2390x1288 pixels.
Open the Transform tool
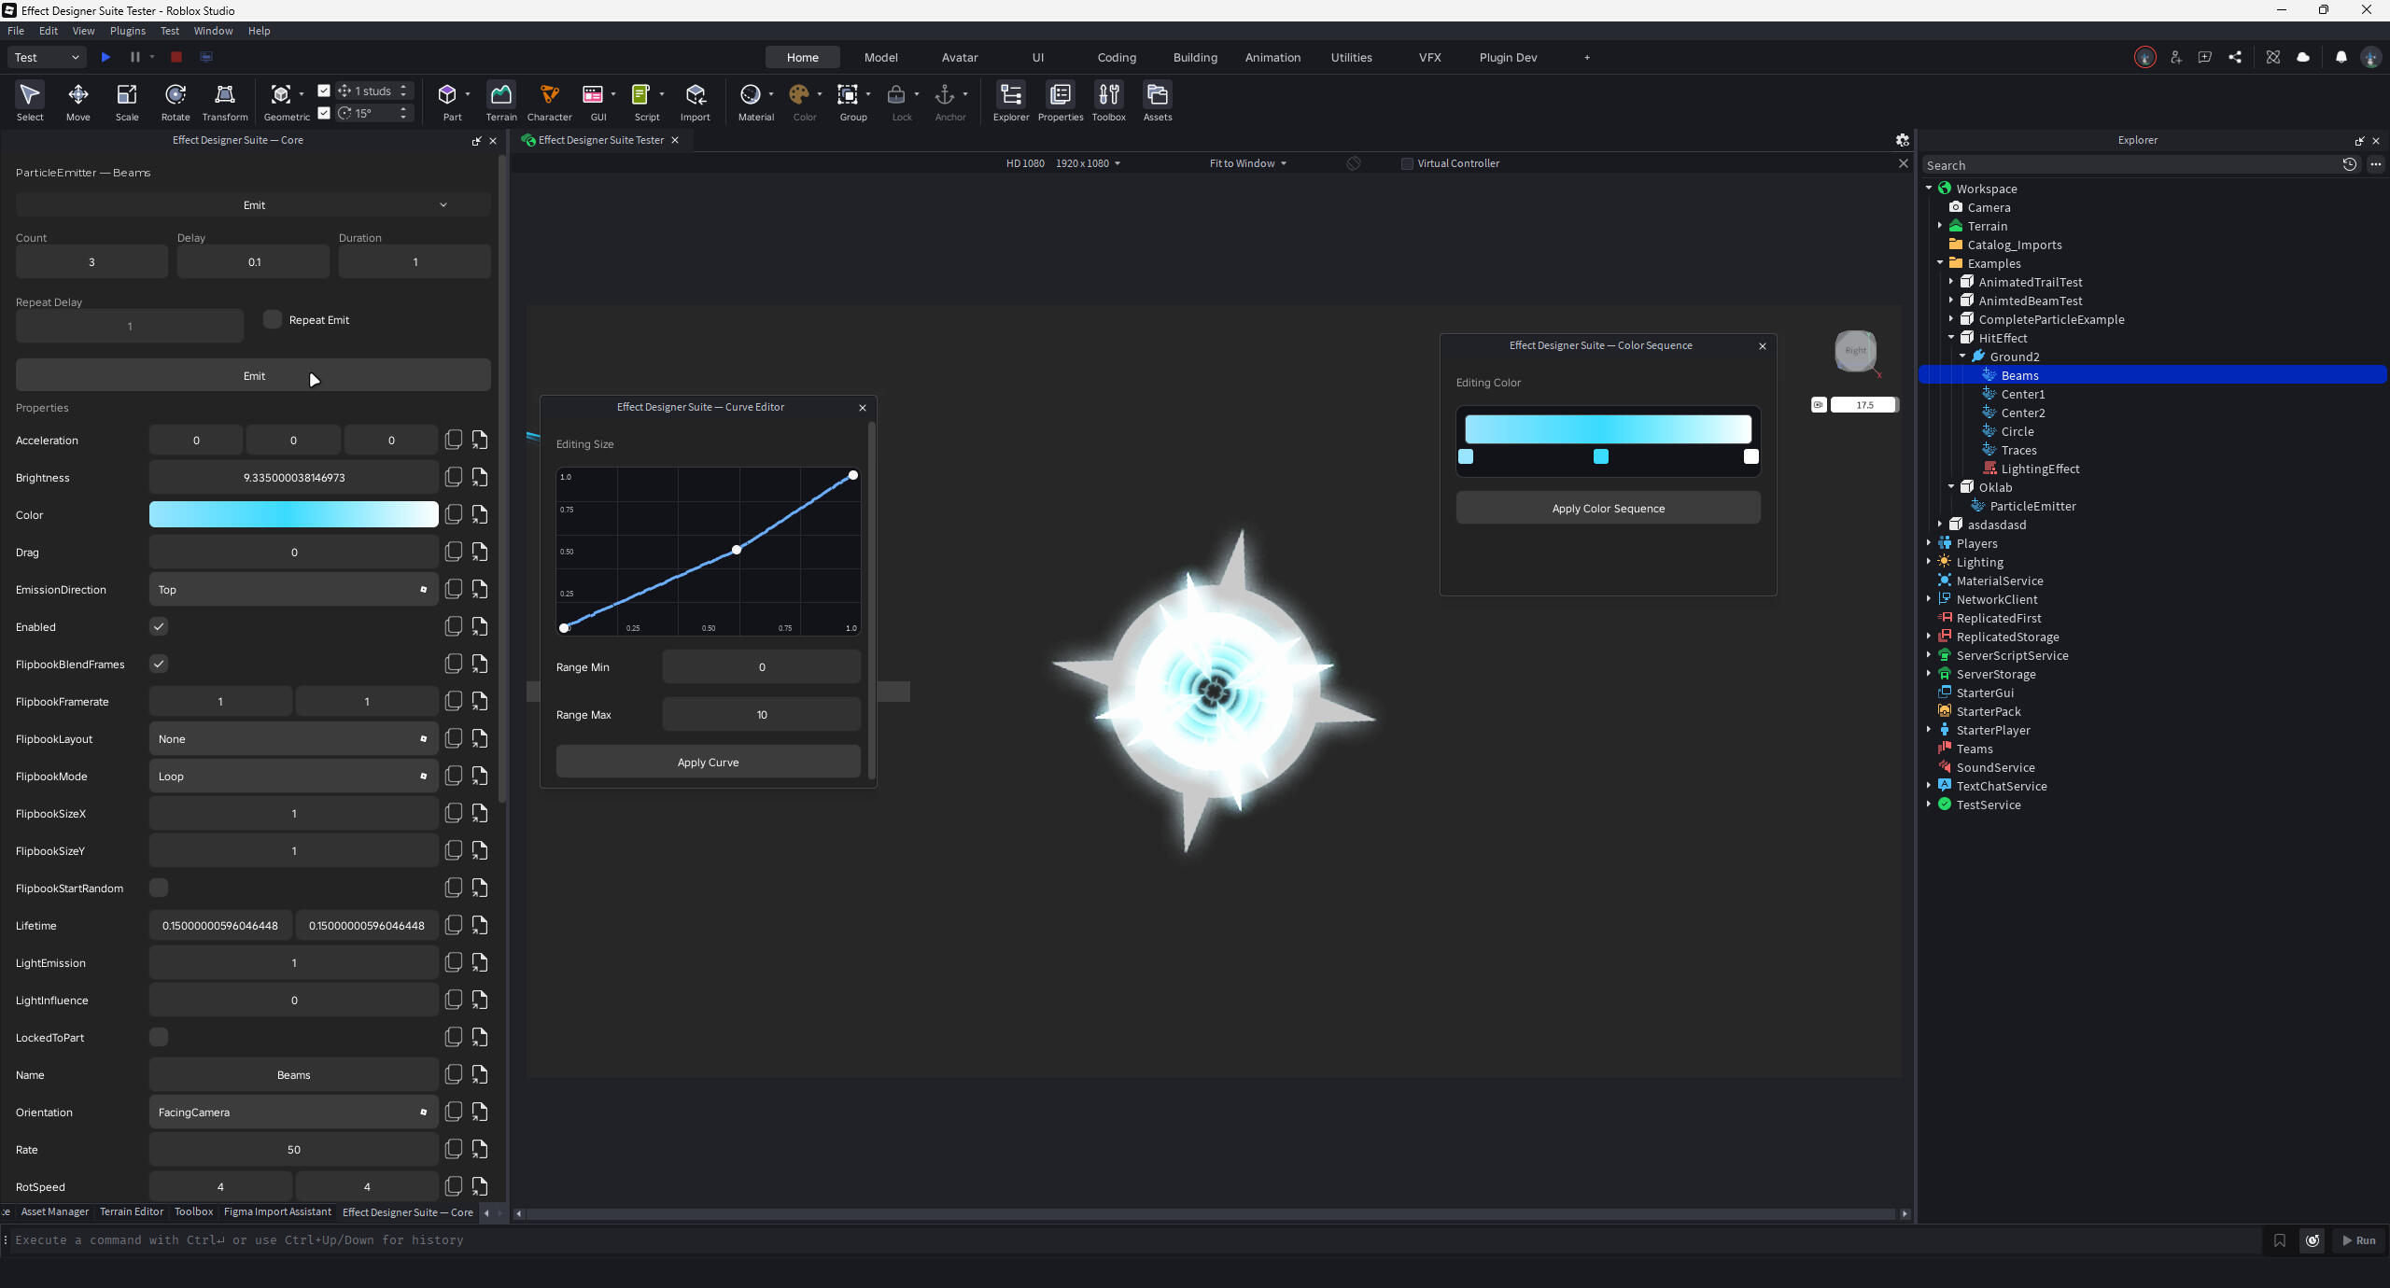point(225,102)
